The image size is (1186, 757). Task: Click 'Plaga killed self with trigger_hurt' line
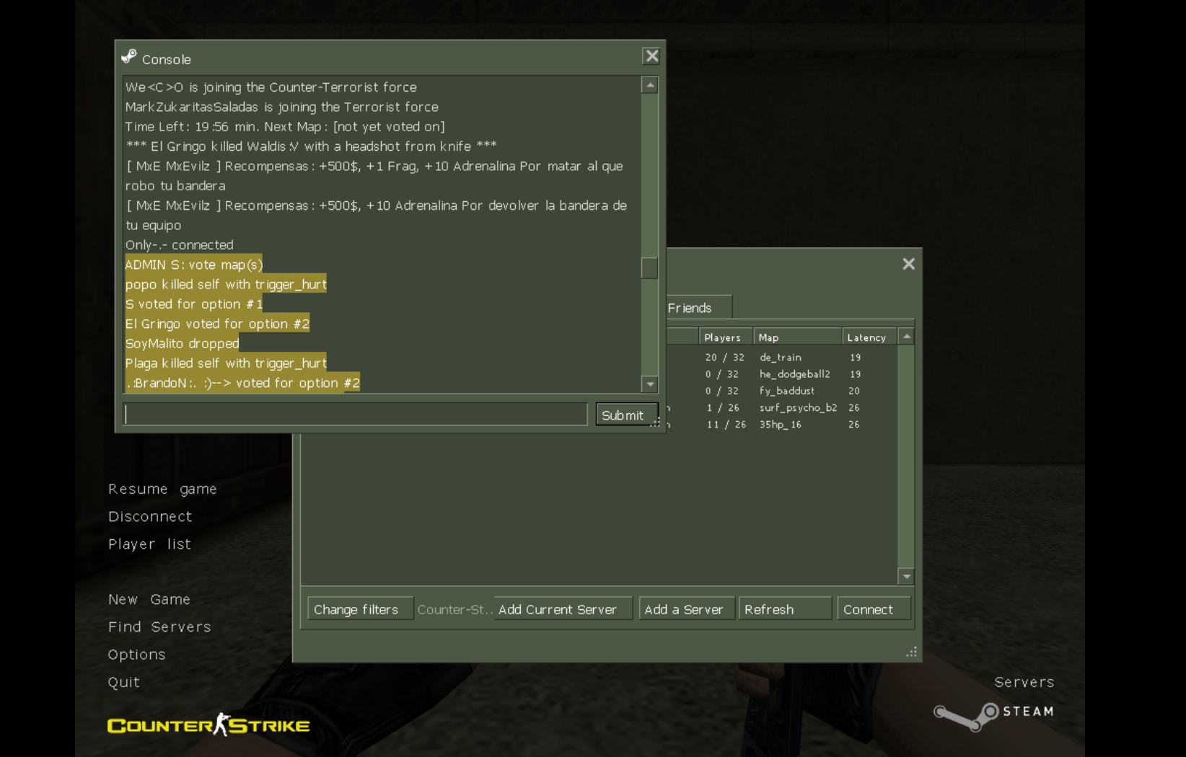click(226, 363)
